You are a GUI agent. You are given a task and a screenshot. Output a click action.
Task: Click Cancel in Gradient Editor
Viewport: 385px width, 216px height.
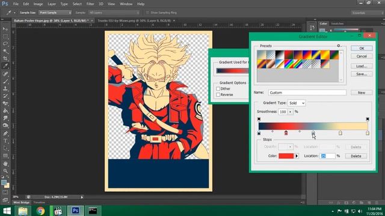point(362,56)
